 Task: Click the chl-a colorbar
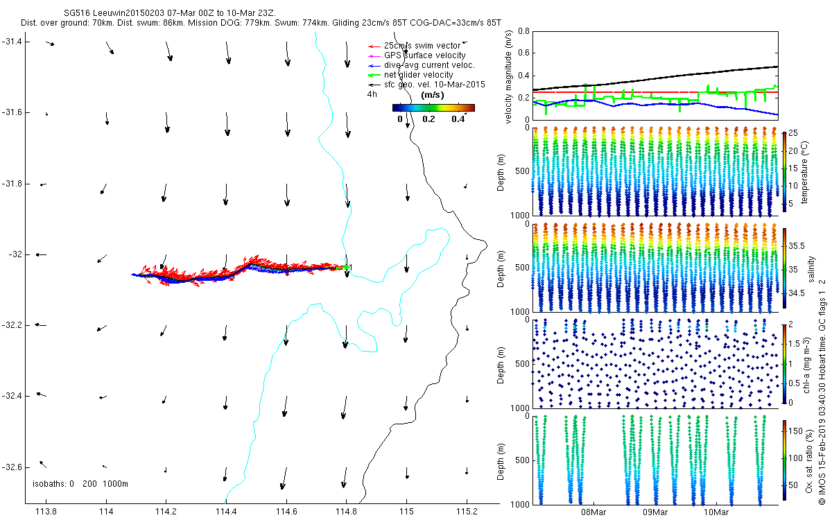(784, 363)
